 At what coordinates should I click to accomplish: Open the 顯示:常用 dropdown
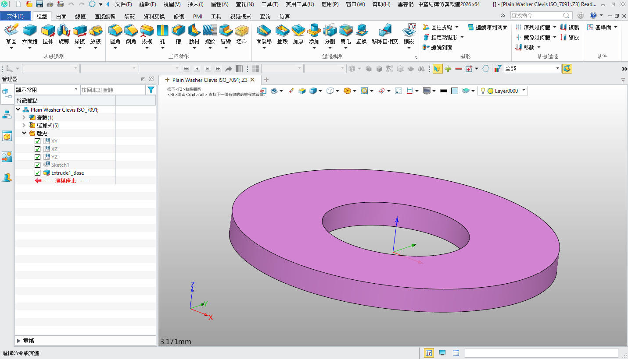47,90
